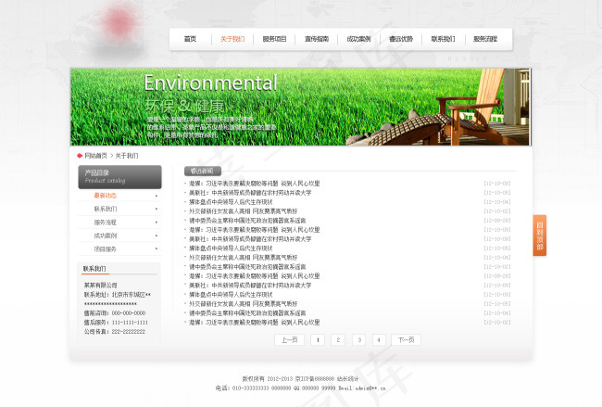Open 最新动态 in the sidebar menu
The width and height of the screenshot is (602, 407).
(x=106, y=196)
